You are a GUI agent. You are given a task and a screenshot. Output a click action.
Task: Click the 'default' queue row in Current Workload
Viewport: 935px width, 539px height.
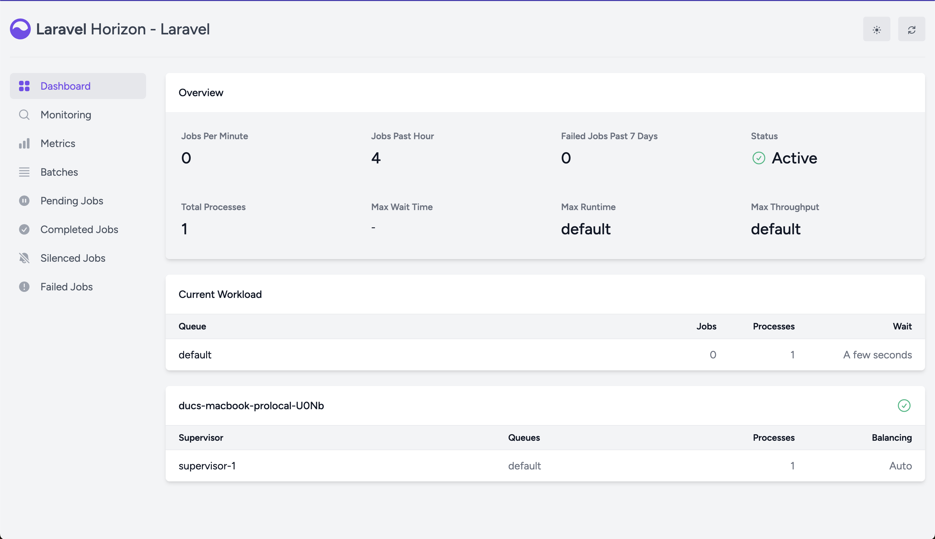coord(545,355)
